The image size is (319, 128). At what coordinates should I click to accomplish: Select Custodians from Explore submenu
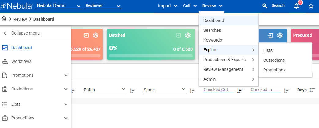tap(274, 60)
